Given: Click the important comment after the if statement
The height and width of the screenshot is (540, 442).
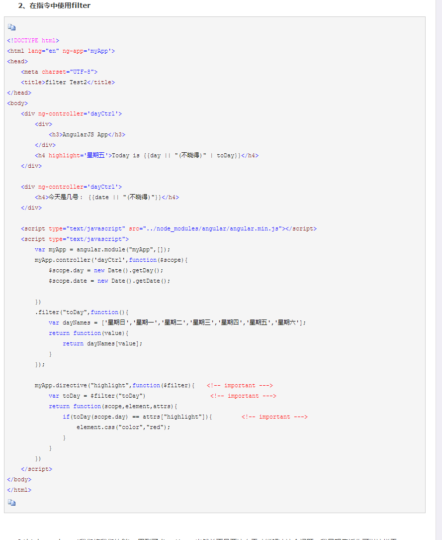Looking at the screenshot, I should pyautogui.click(x=274, y=417).
